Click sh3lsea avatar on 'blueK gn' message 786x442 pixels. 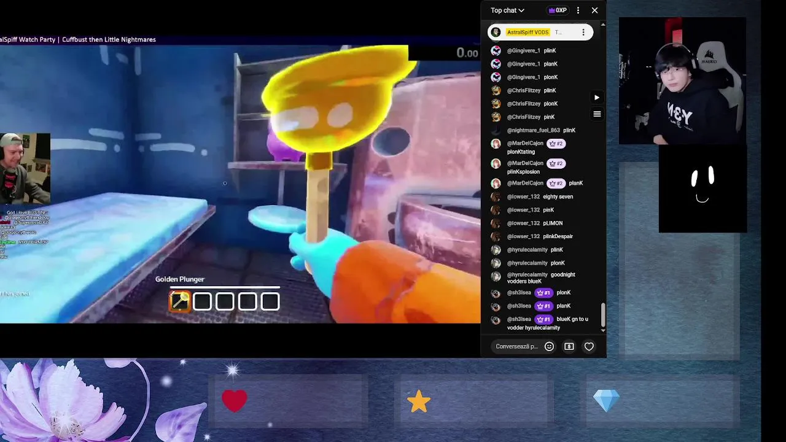tap(496, 319)
